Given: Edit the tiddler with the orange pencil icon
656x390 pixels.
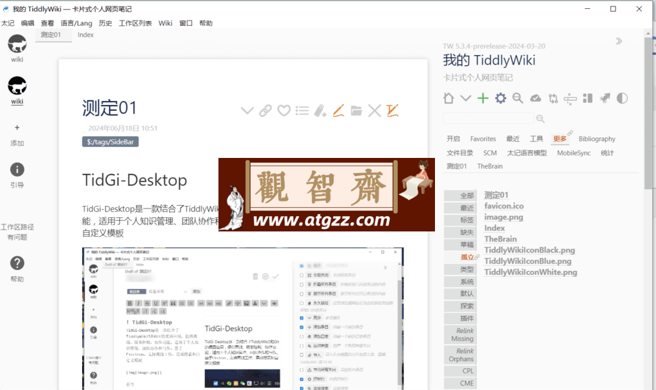Looking at the screenshot, I should [338, 111].
